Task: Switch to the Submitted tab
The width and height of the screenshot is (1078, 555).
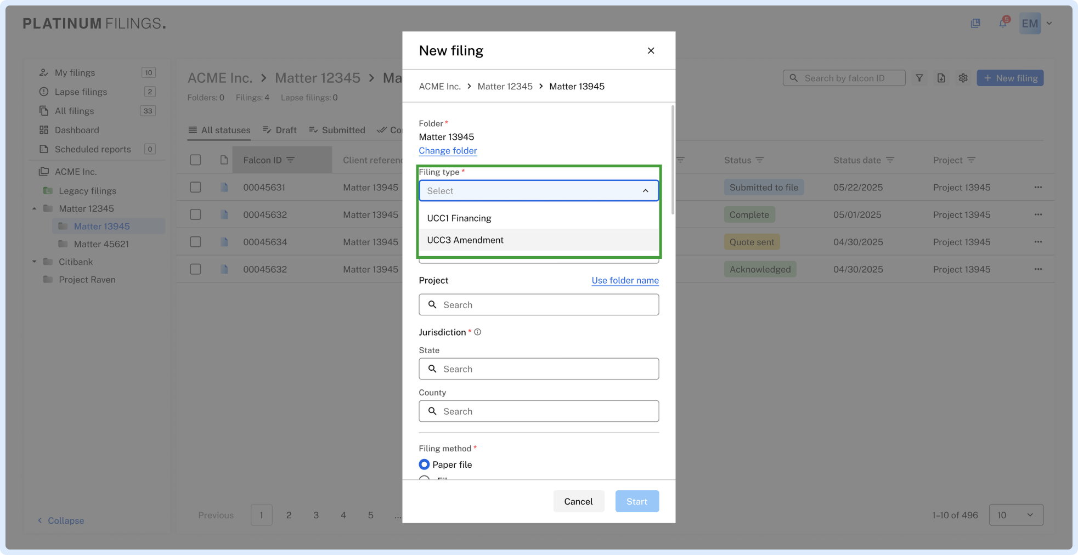Action: pos(337,130)
